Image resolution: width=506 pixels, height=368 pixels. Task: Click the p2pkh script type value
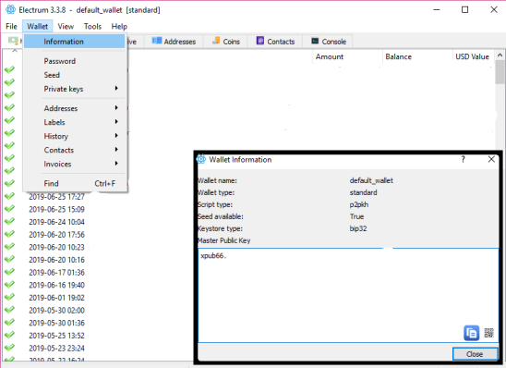[359, 204]
